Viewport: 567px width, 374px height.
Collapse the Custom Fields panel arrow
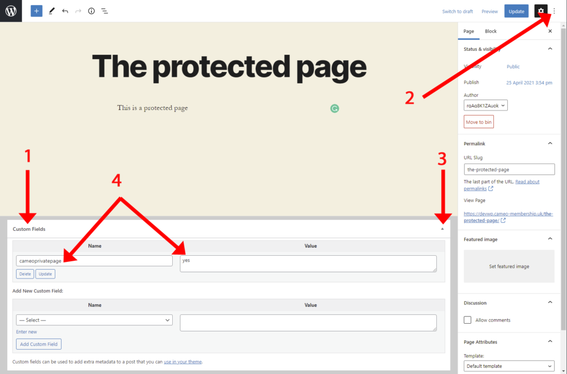tap(442, 229)
